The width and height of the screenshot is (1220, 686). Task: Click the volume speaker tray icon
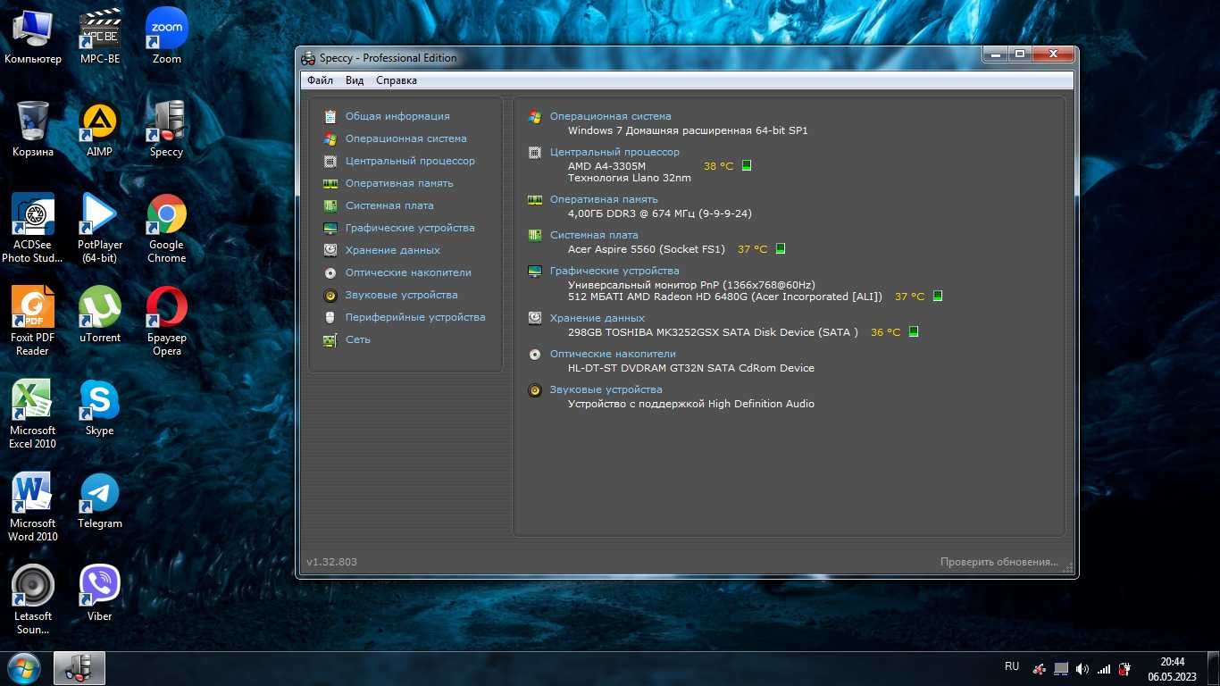click(1082, 668)
